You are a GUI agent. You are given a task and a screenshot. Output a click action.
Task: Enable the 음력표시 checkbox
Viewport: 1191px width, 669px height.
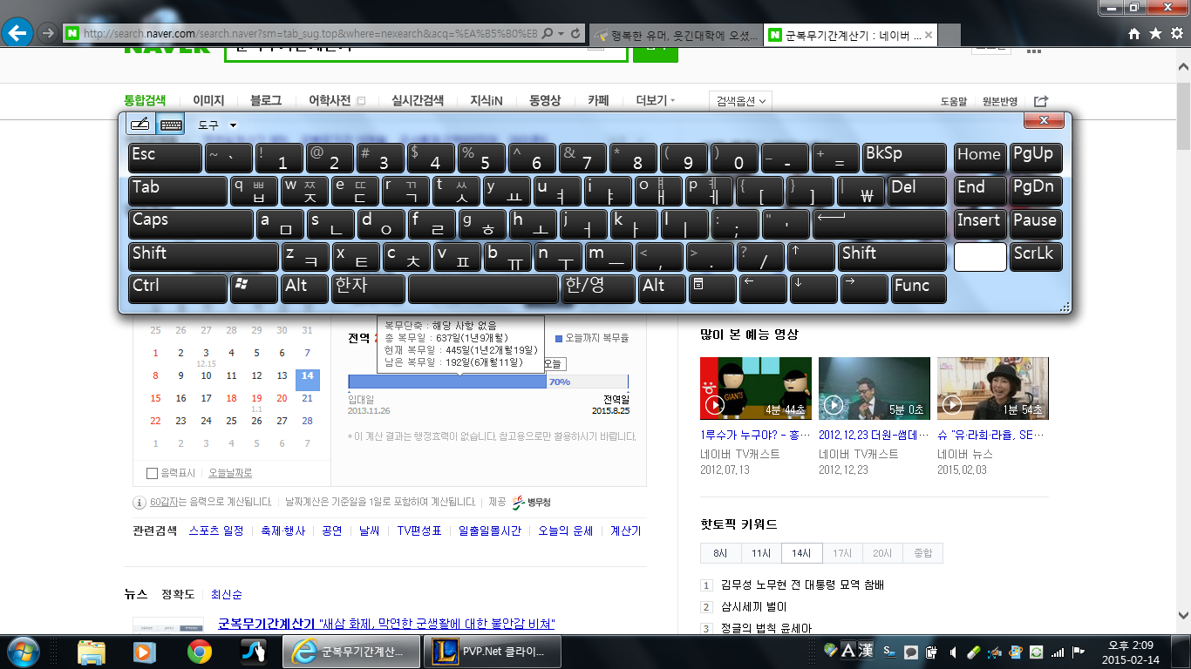click(153, 473)
